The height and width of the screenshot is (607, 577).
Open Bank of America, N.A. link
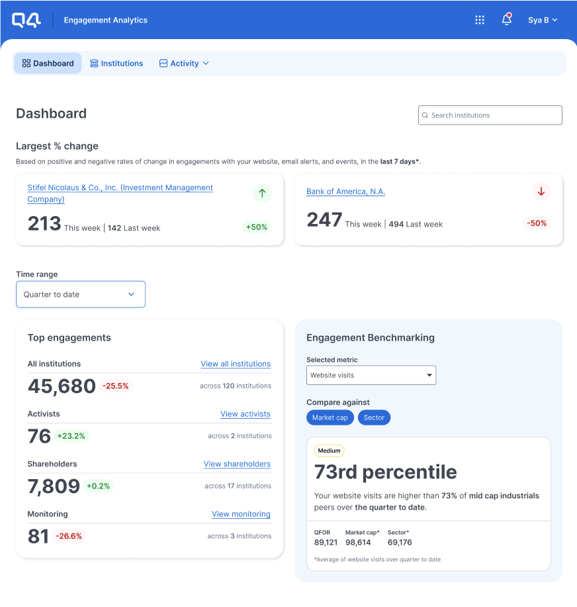pos(345,192)
